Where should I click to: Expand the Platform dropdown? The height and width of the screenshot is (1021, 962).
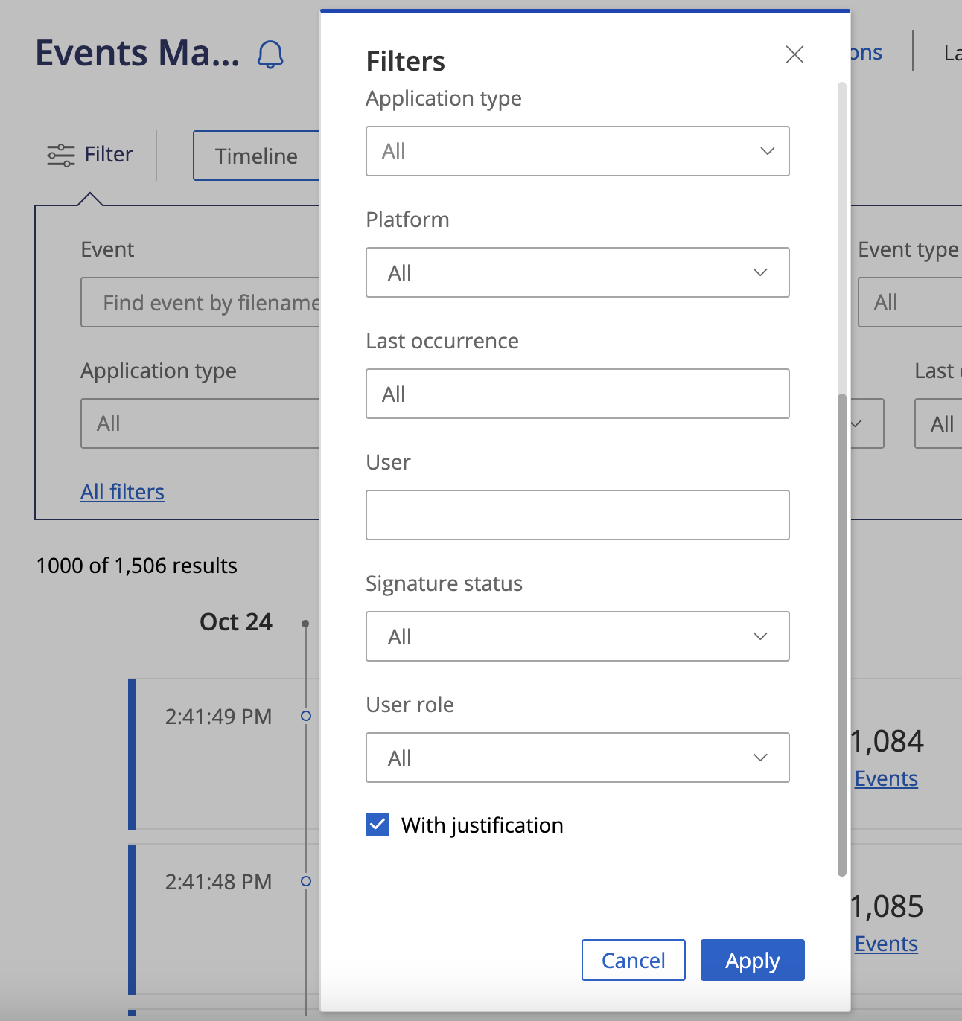577,272
